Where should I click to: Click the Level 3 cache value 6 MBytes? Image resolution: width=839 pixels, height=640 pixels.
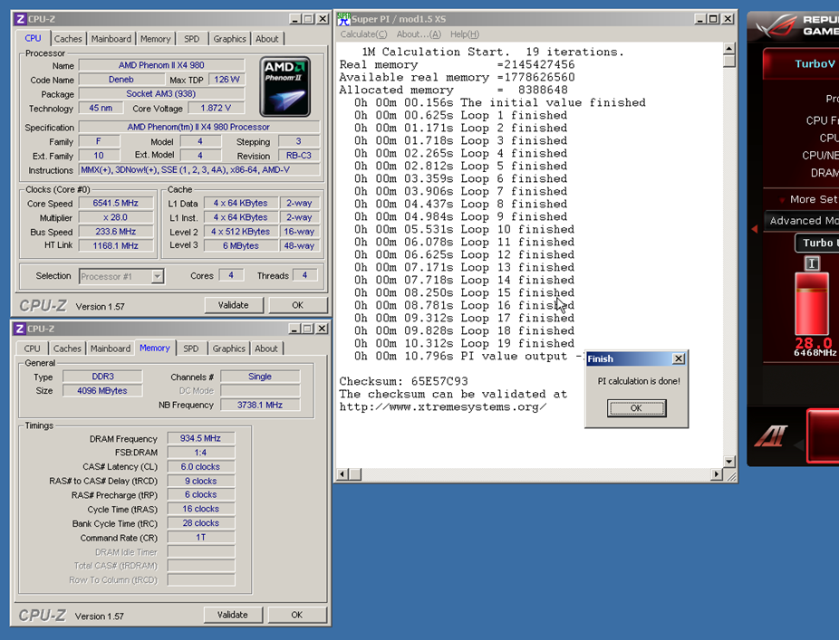(241, 246)
